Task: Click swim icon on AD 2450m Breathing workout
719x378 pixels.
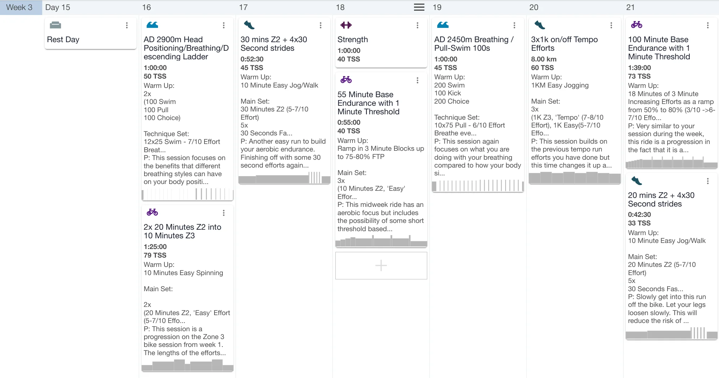Action: (x=443, y=25)
